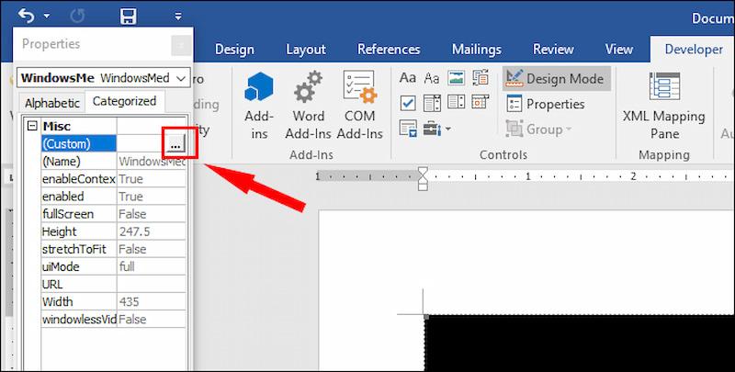Select the fullScreen property label
The height and width of the screenshot is (372, 735).
point(78,214)
